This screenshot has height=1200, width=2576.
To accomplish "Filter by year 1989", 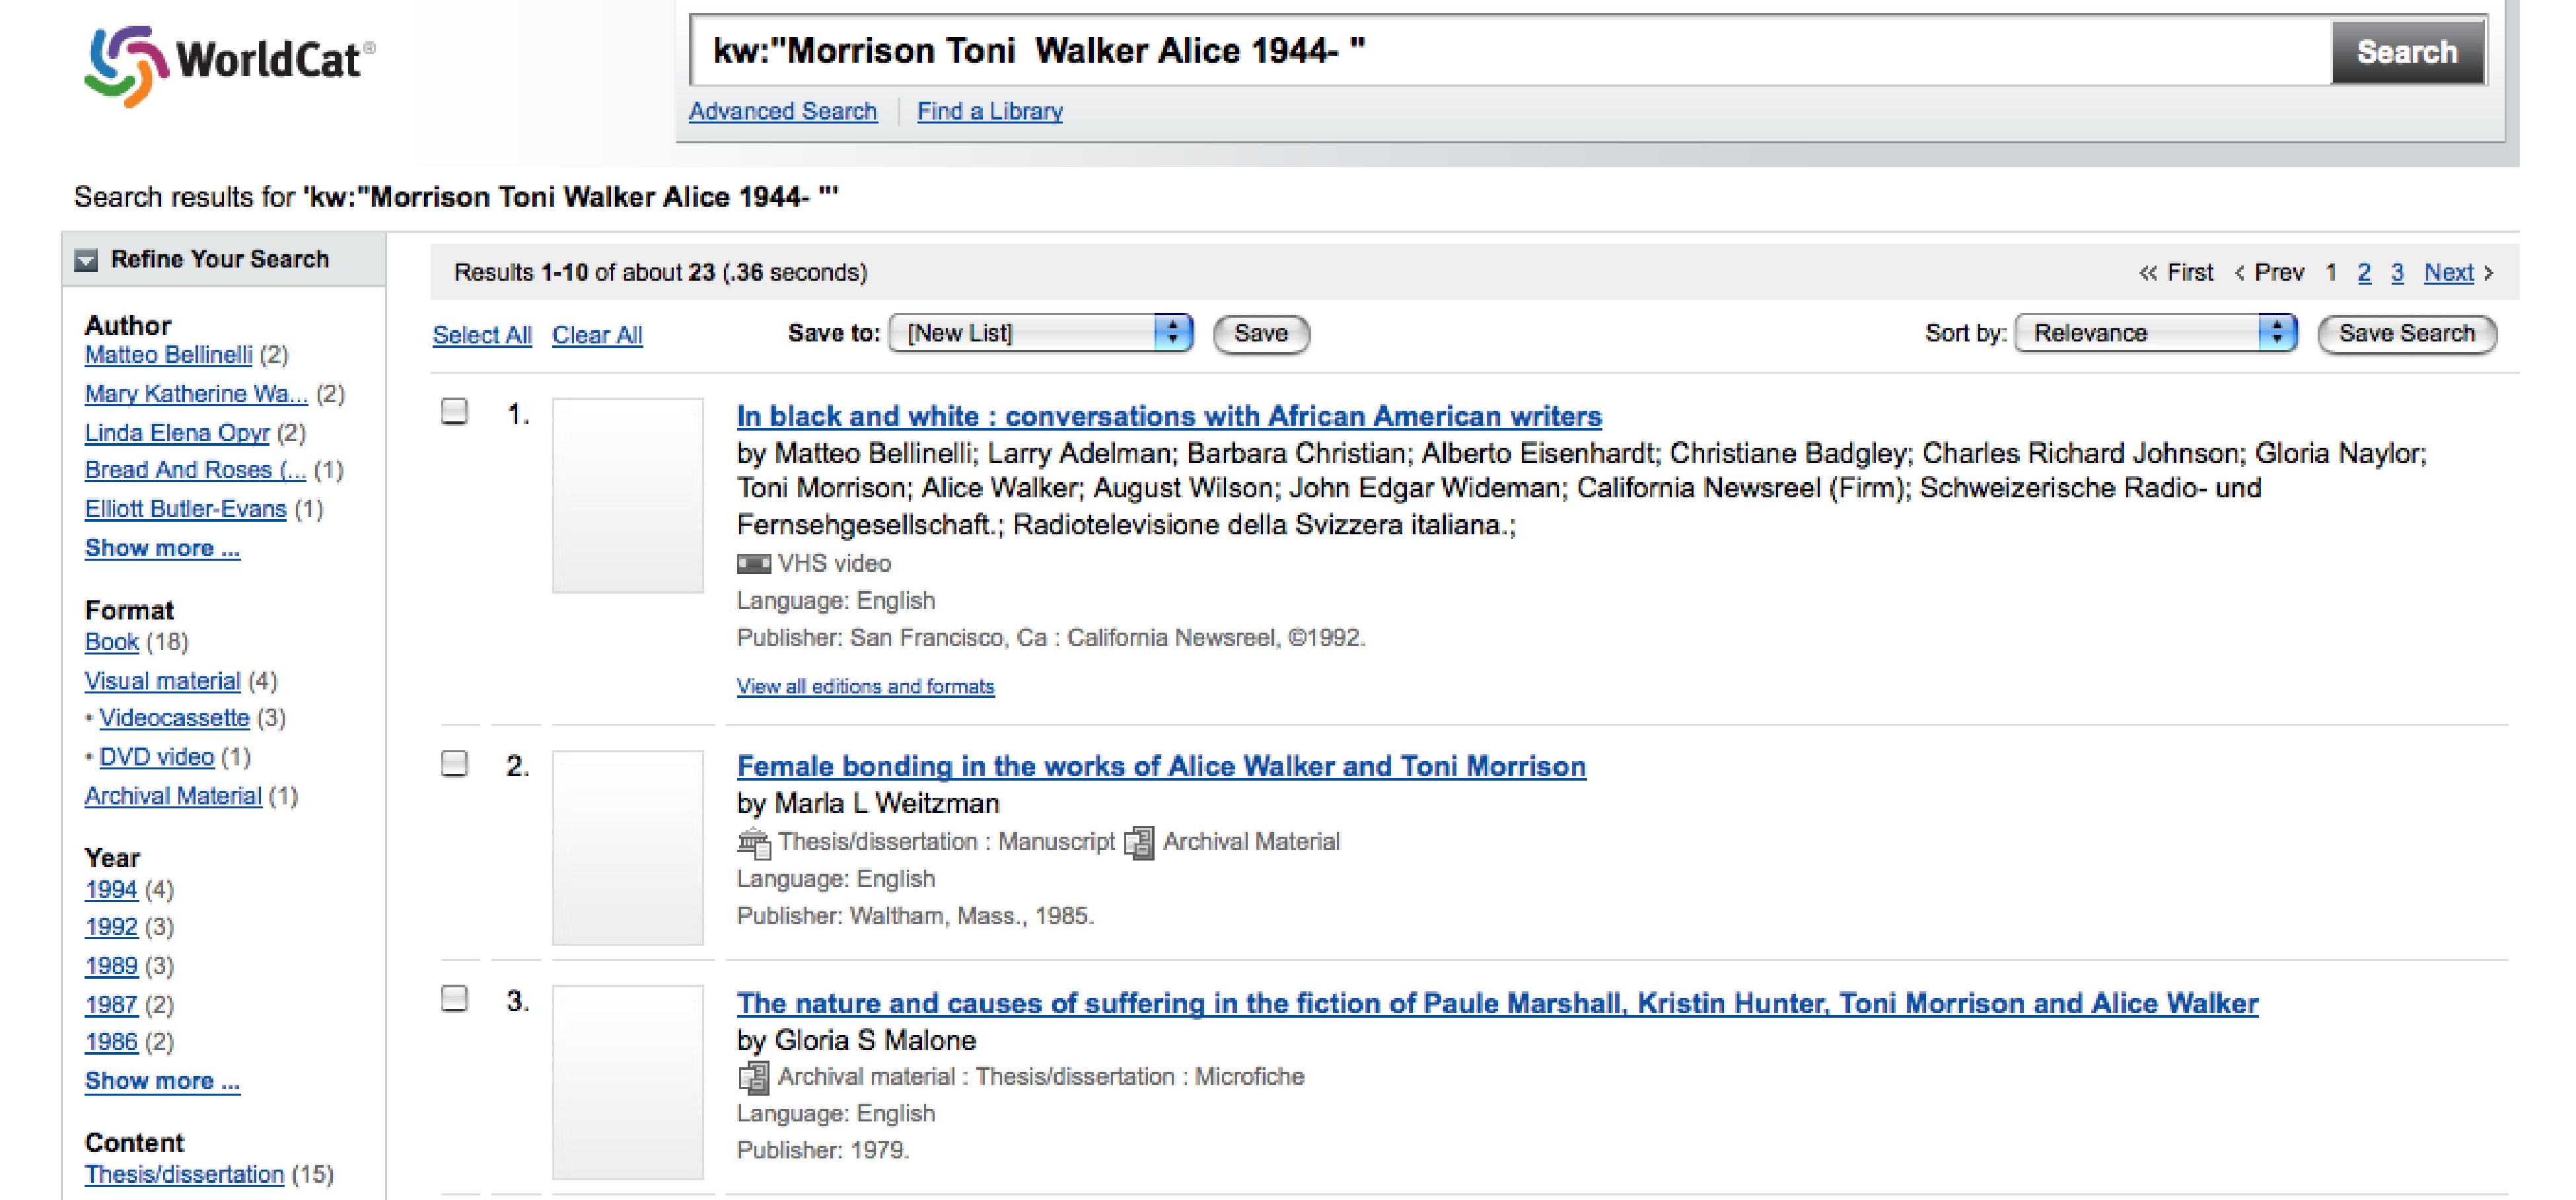I will tap(111, 966).
